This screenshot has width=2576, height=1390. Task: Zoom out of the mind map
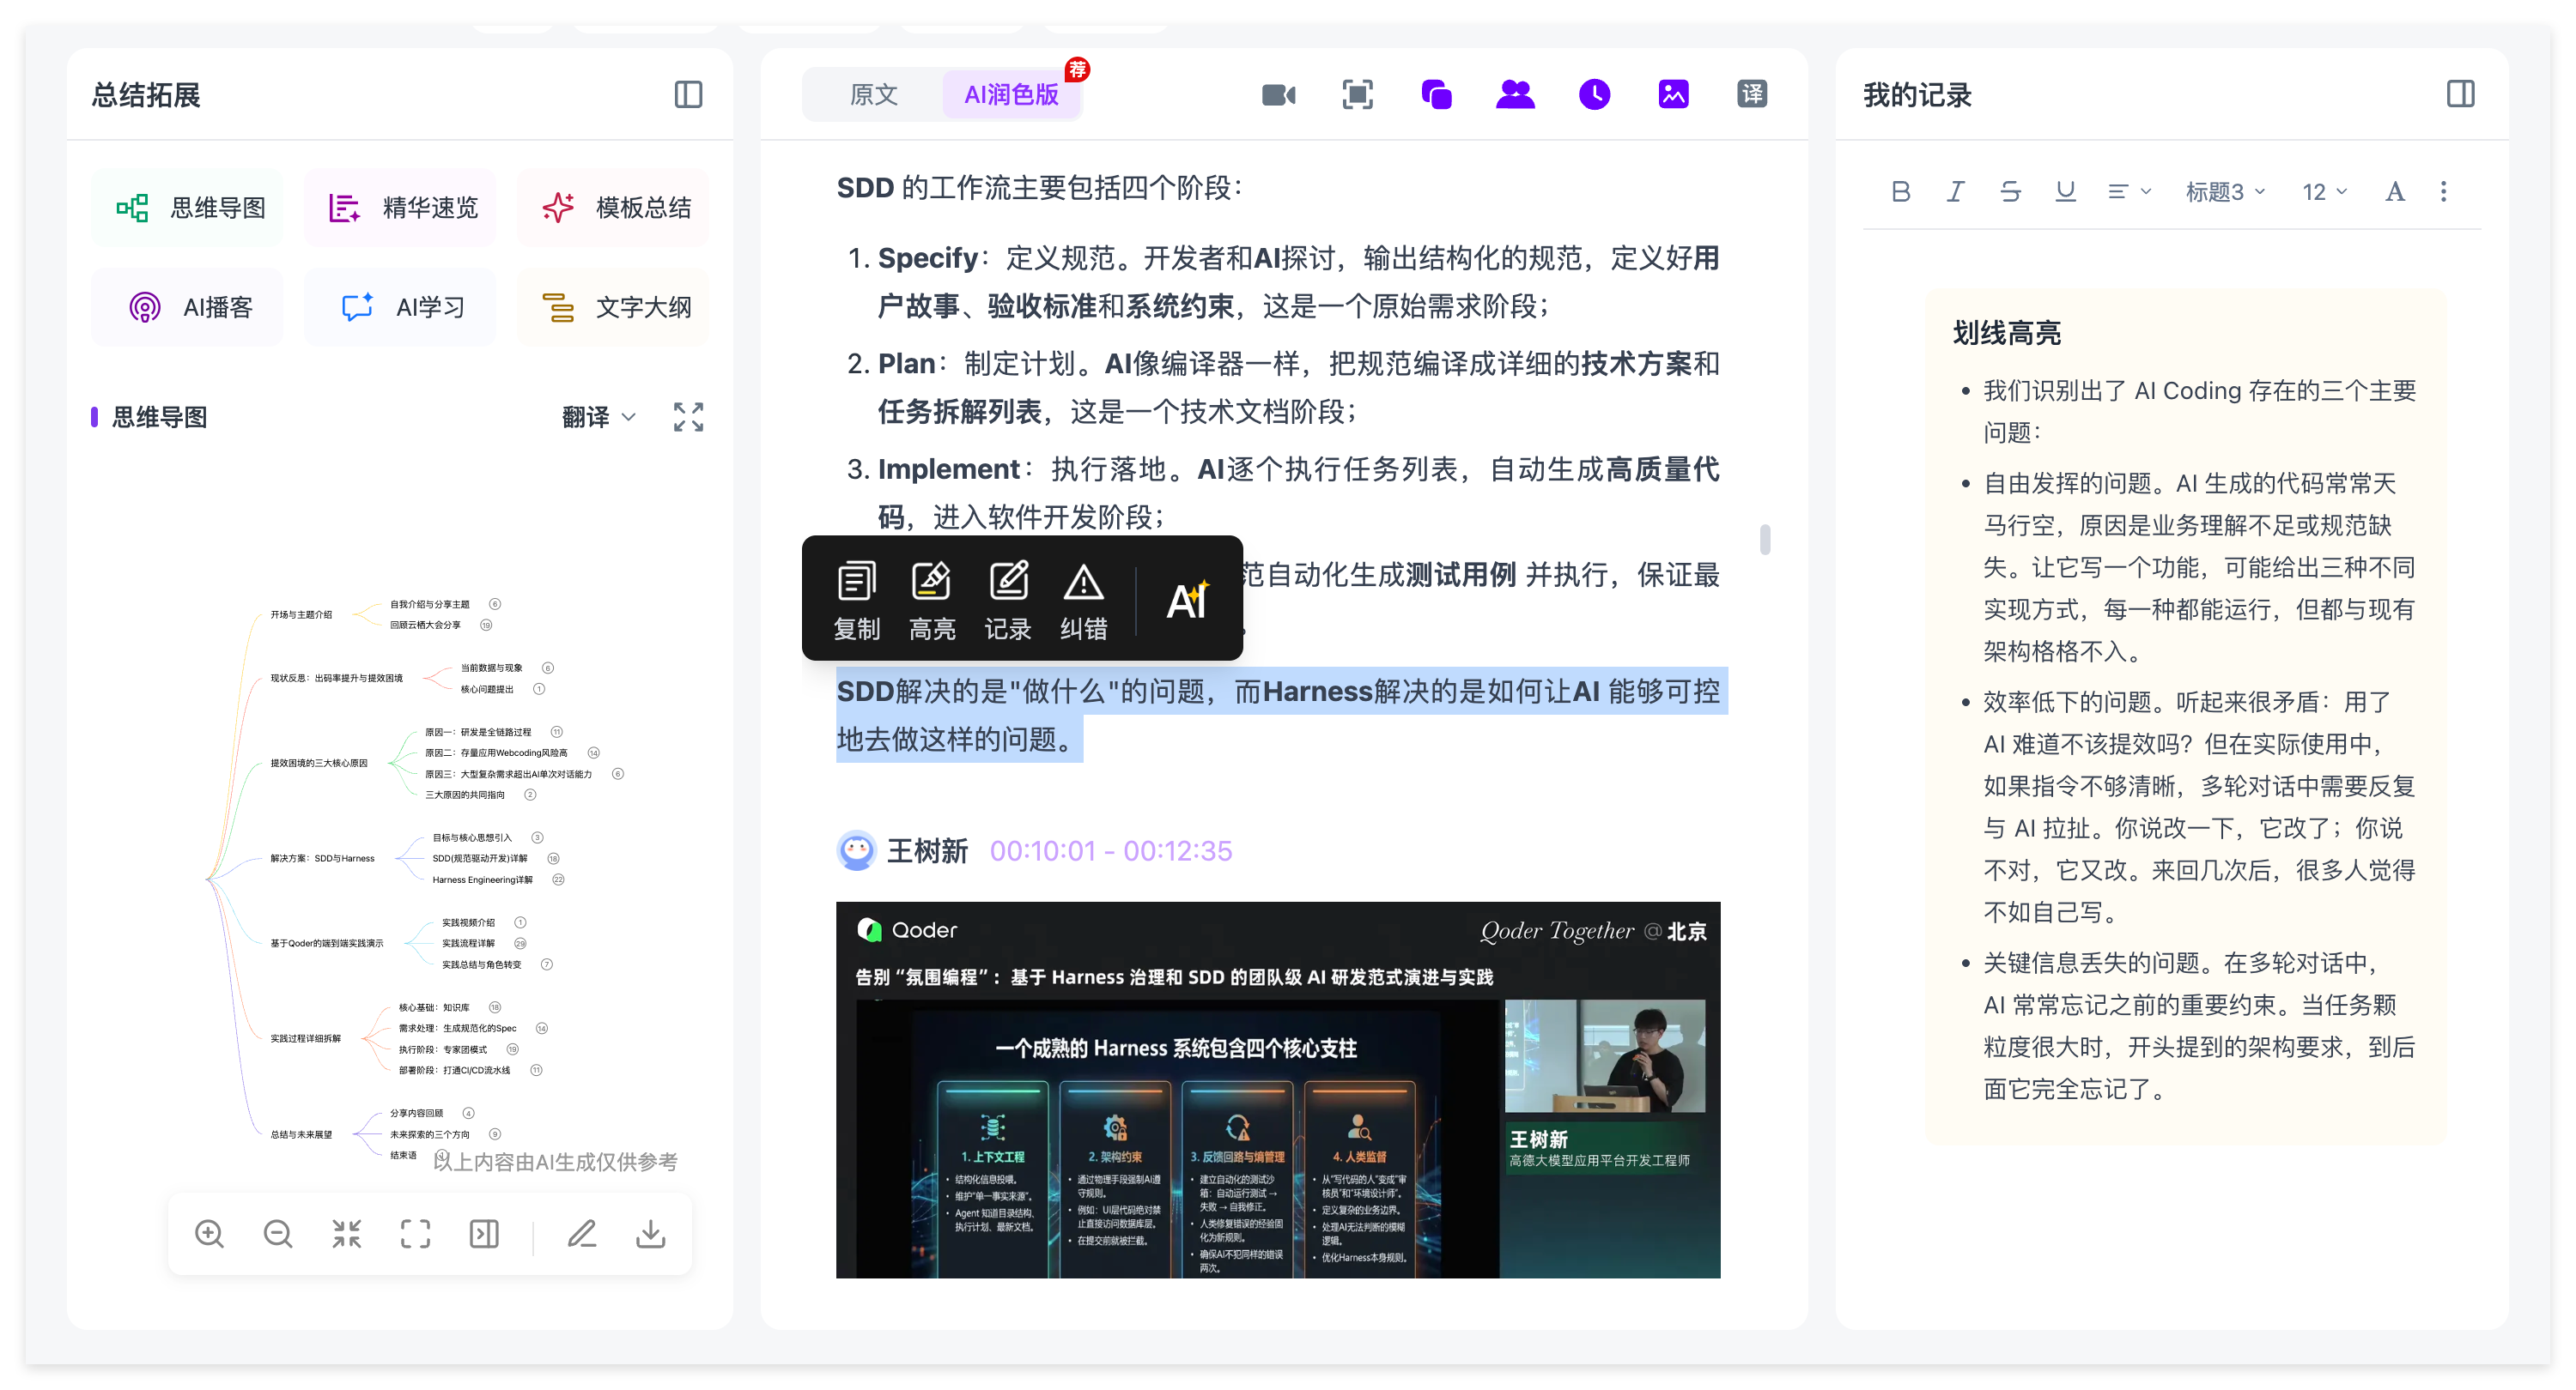pyautogui.click(x=278, y=1234)
